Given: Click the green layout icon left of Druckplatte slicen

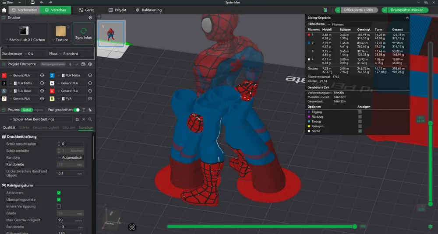Looking at the screenshot, I should coord(325,10).
